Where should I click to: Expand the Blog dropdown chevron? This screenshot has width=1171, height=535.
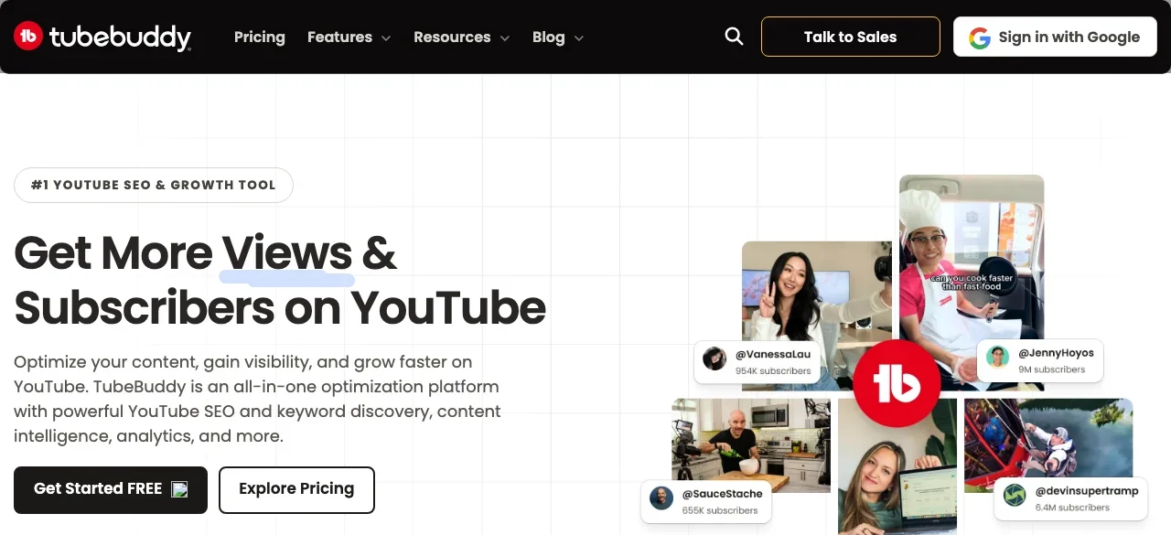[578, 38]
